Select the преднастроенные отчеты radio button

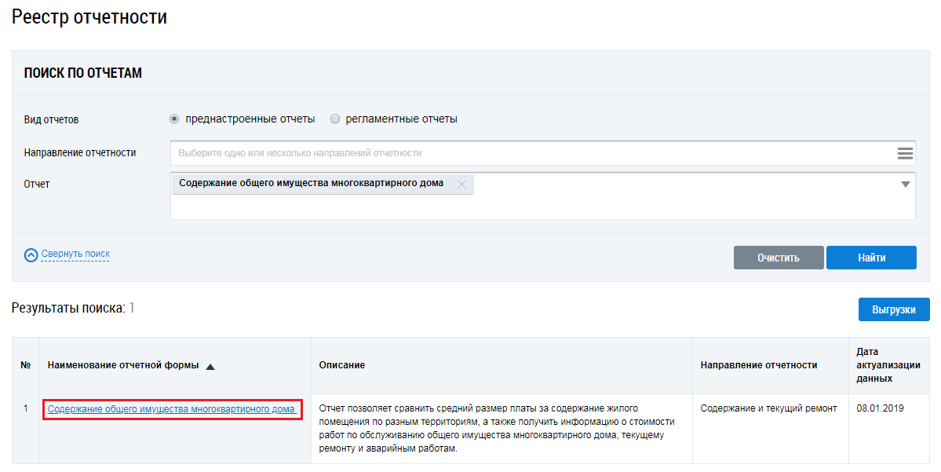tap(174, 119)
